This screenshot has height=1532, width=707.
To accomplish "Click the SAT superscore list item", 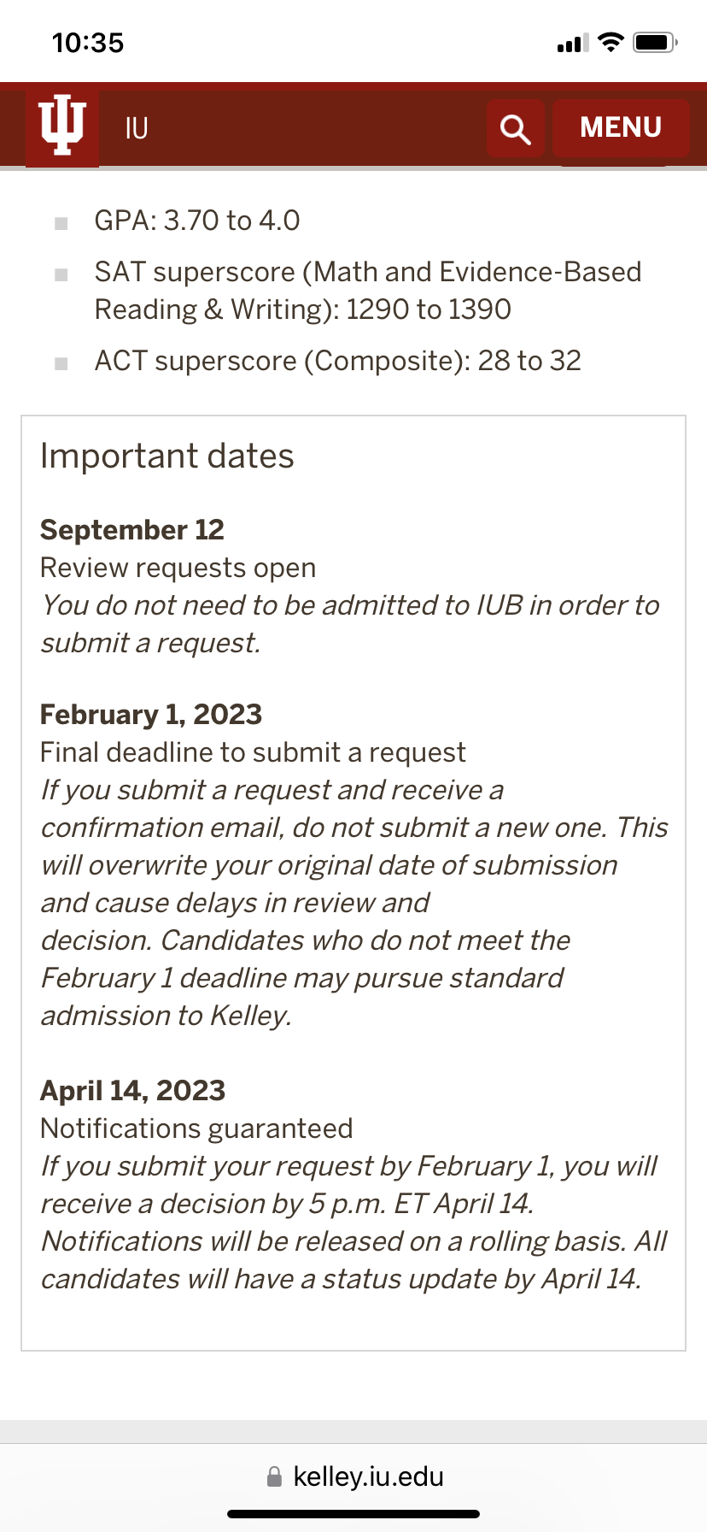I will tap(367, 291).
